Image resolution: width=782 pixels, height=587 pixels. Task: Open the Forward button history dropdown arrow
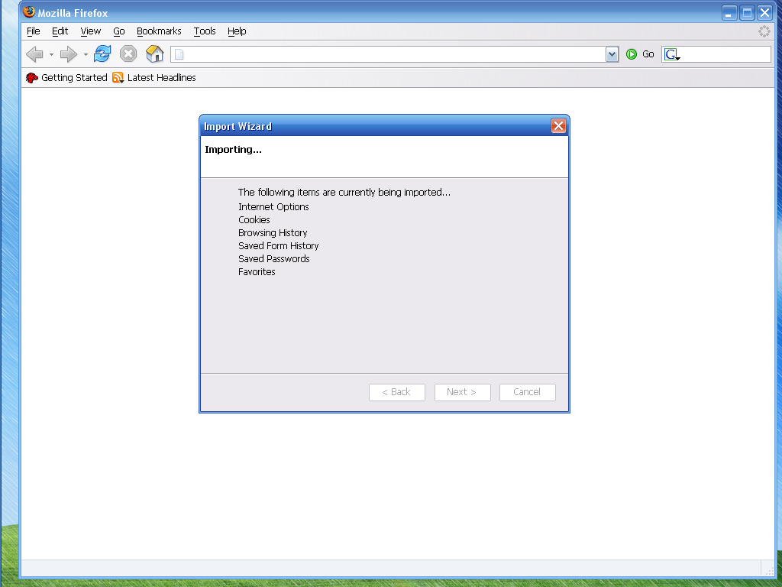click(x=86, y=54)
